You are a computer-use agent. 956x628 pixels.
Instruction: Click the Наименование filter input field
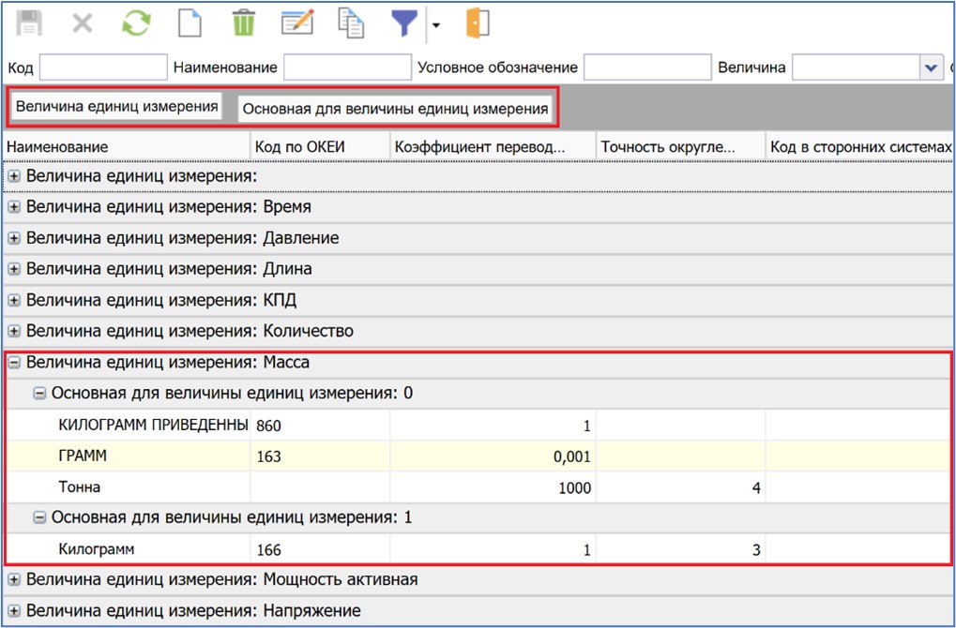(347, 67)
